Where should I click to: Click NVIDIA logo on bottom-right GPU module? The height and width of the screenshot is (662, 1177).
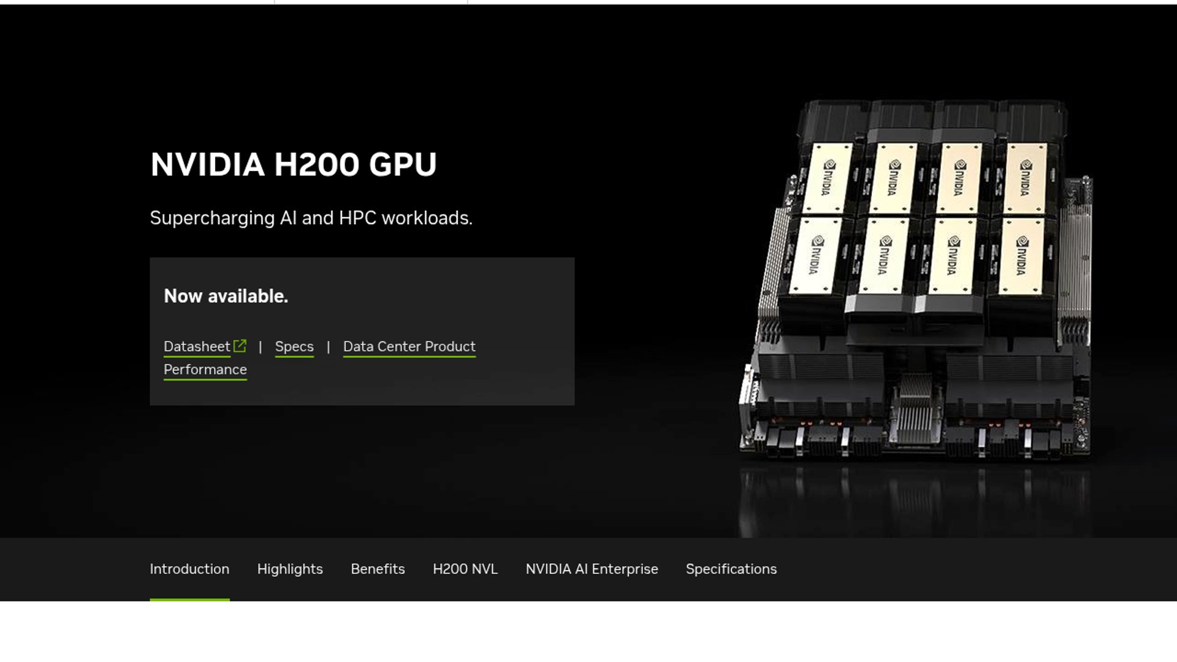pos(1021,256)
